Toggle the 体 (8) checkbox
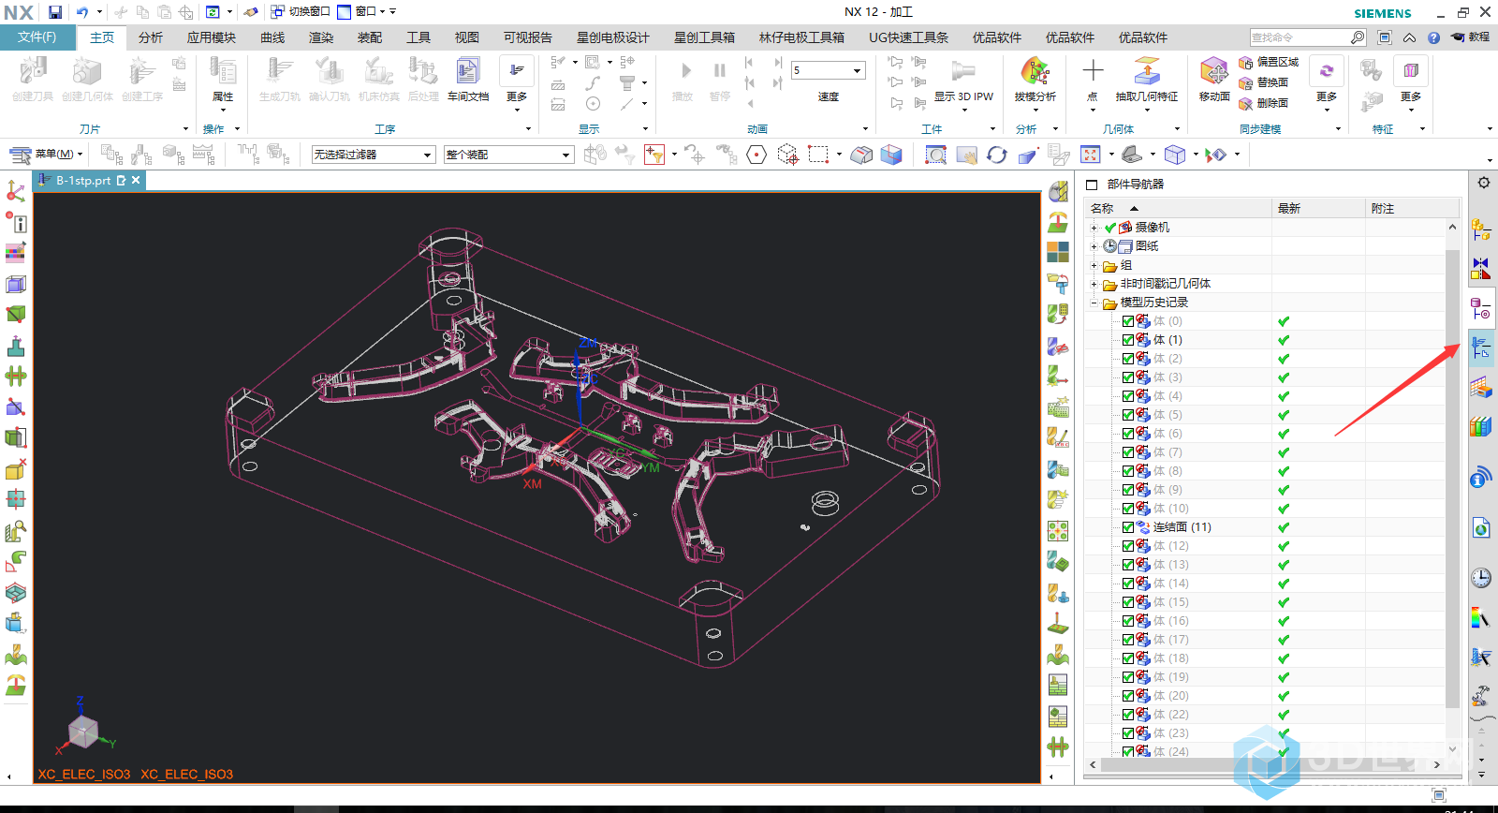 point(1128,471)
